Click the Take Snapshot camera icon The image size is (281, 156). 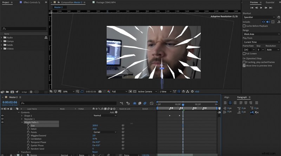coord(100,91)
